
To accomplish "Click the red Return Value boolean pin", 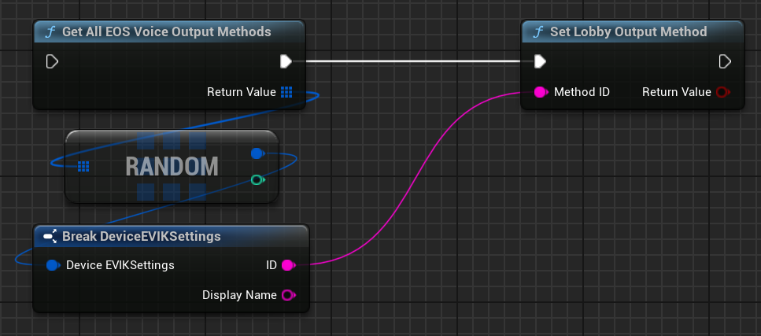I will pyautogui.click(x=722, y=92).
